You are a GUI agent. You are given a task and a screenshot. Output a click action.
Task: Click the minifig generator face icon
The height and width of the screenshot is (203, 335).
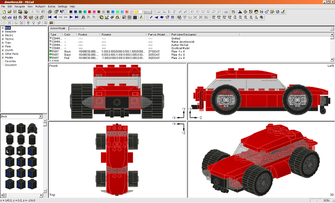pyautogui.click(x=256, y=11)
